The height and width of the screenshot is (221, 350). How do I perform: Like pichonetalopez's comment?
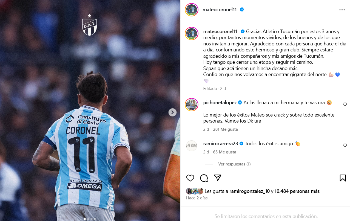(x=345, y=104)
